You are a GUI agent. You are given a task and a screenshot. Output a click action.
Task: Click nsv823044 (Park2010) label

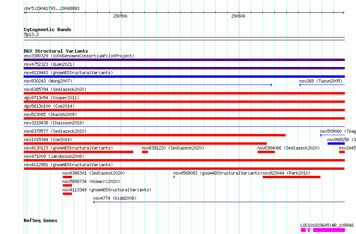pyautogui.click(x=286, y=173)
